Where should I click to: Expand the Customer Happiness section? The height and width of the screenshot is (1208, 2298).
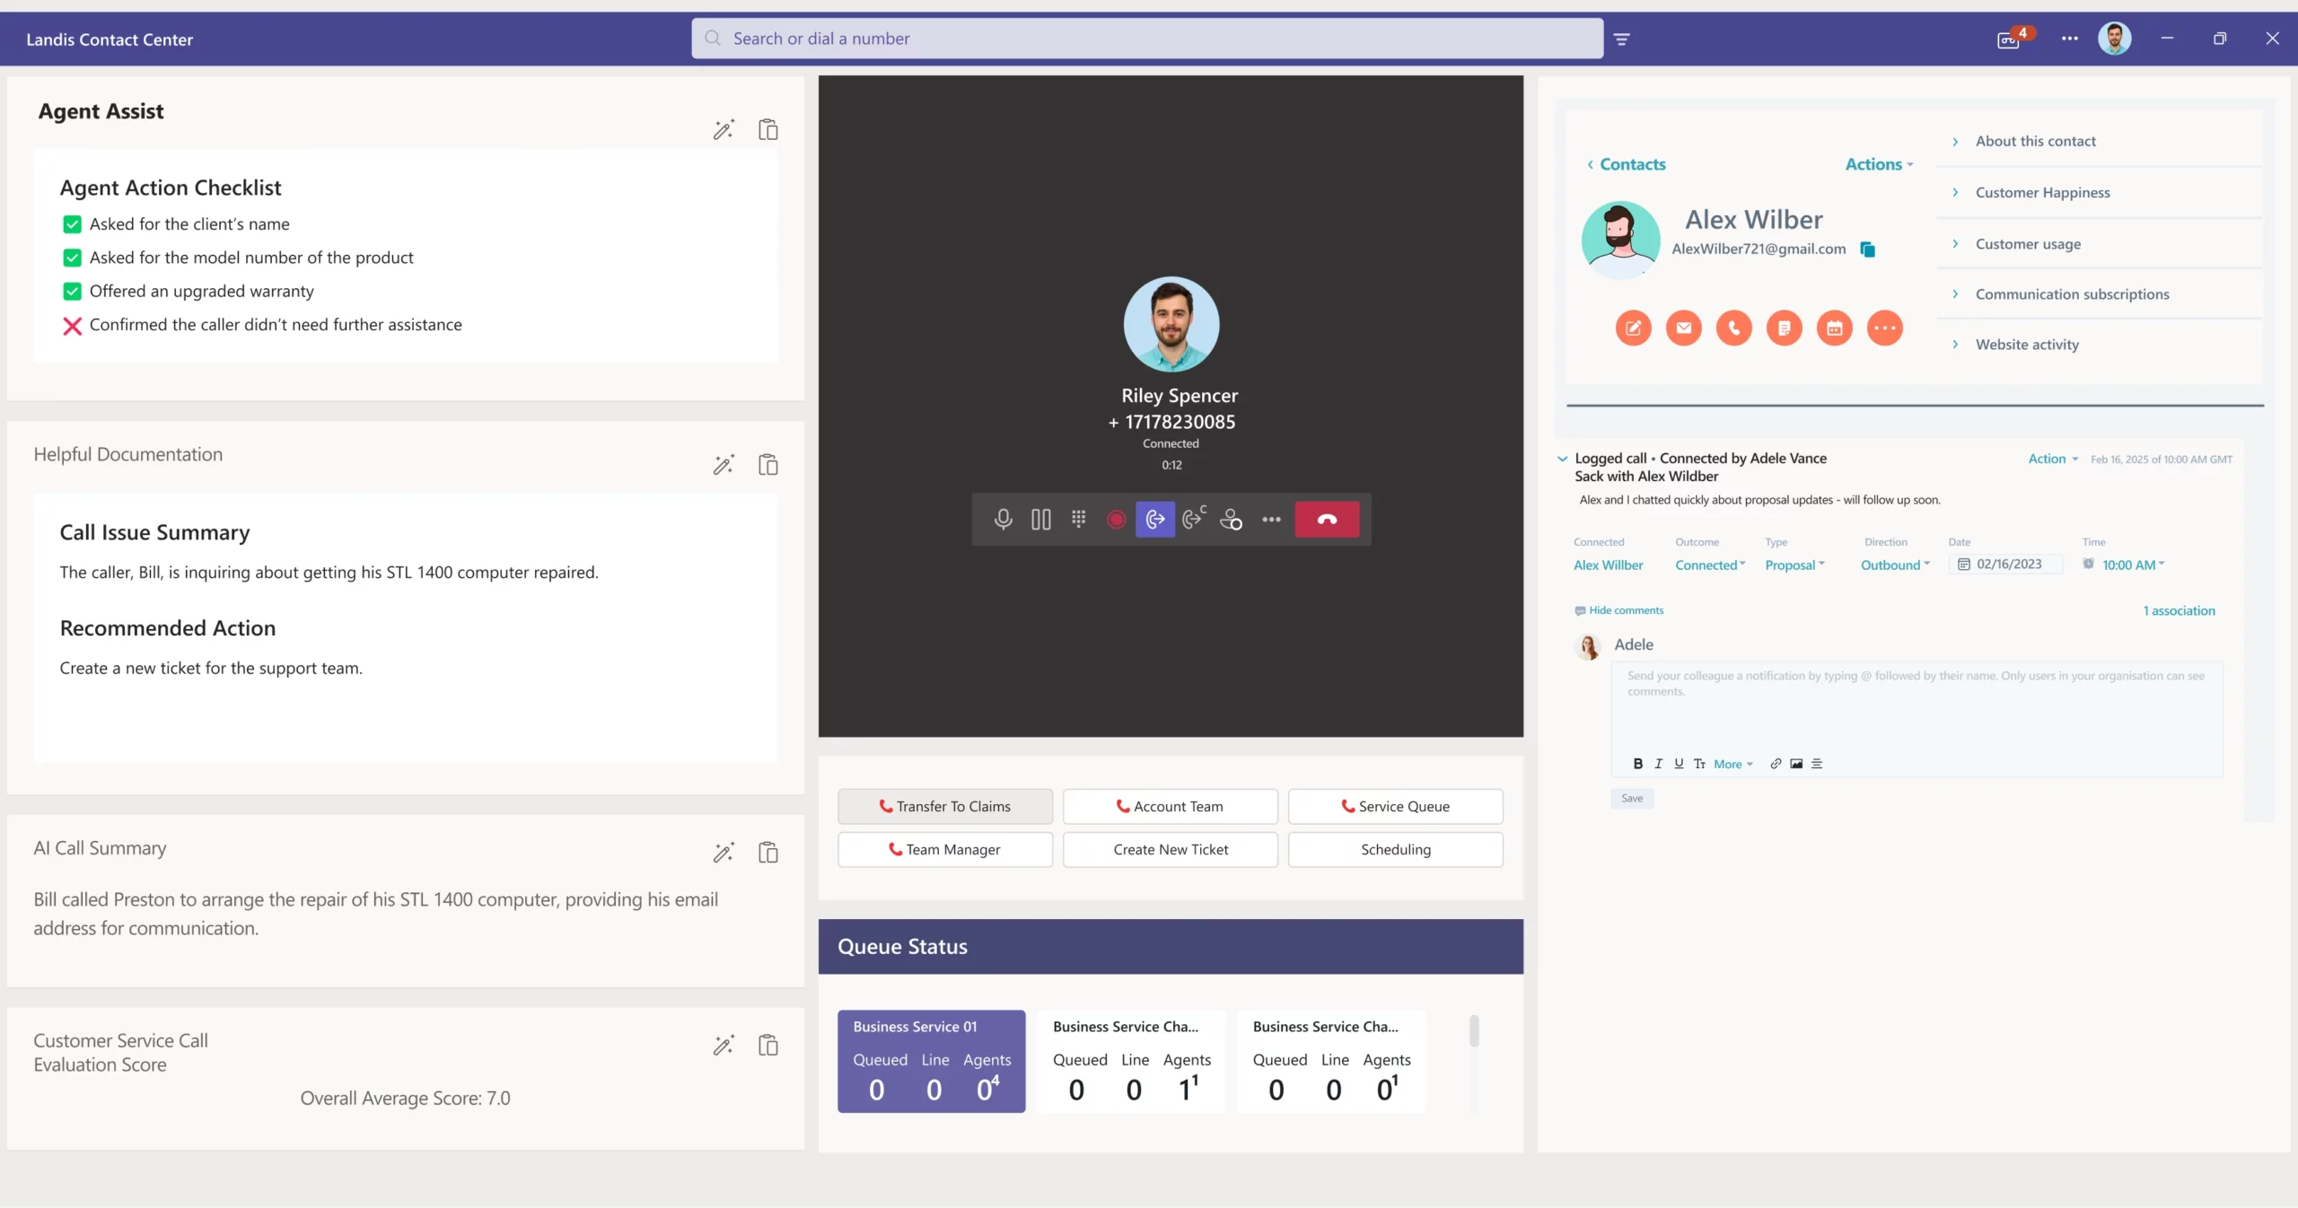coord(2042,192)
